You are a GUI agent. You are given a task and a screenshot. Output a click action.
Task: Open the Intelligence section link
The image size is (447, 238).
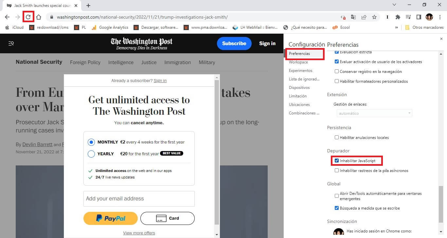(x=121, y=62)
